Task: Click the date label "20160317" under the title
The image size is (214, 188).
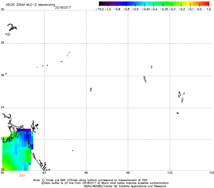Action: (x=63, y=8)
